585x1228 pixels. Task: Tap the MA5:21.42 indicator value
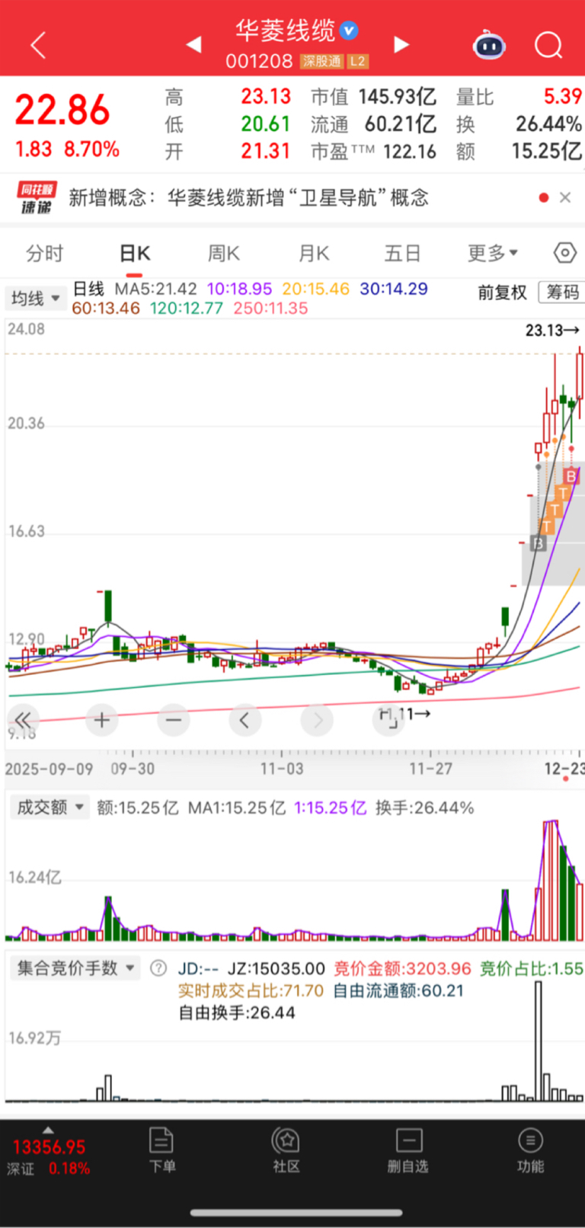point(155,289)
